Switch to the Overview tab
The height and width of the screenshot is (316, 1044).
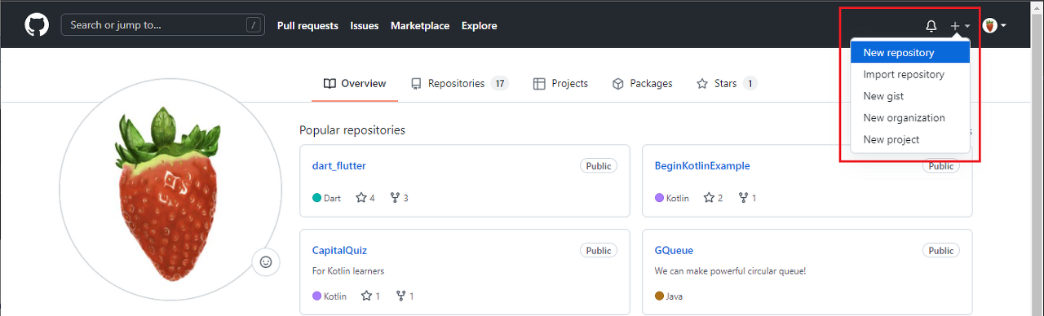[x=355, y=83]
